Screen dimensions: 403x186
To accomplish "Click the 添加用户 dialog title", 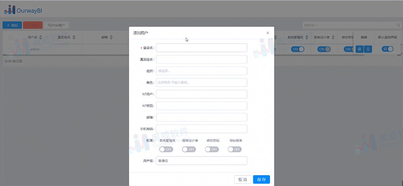I will point(141,33).
